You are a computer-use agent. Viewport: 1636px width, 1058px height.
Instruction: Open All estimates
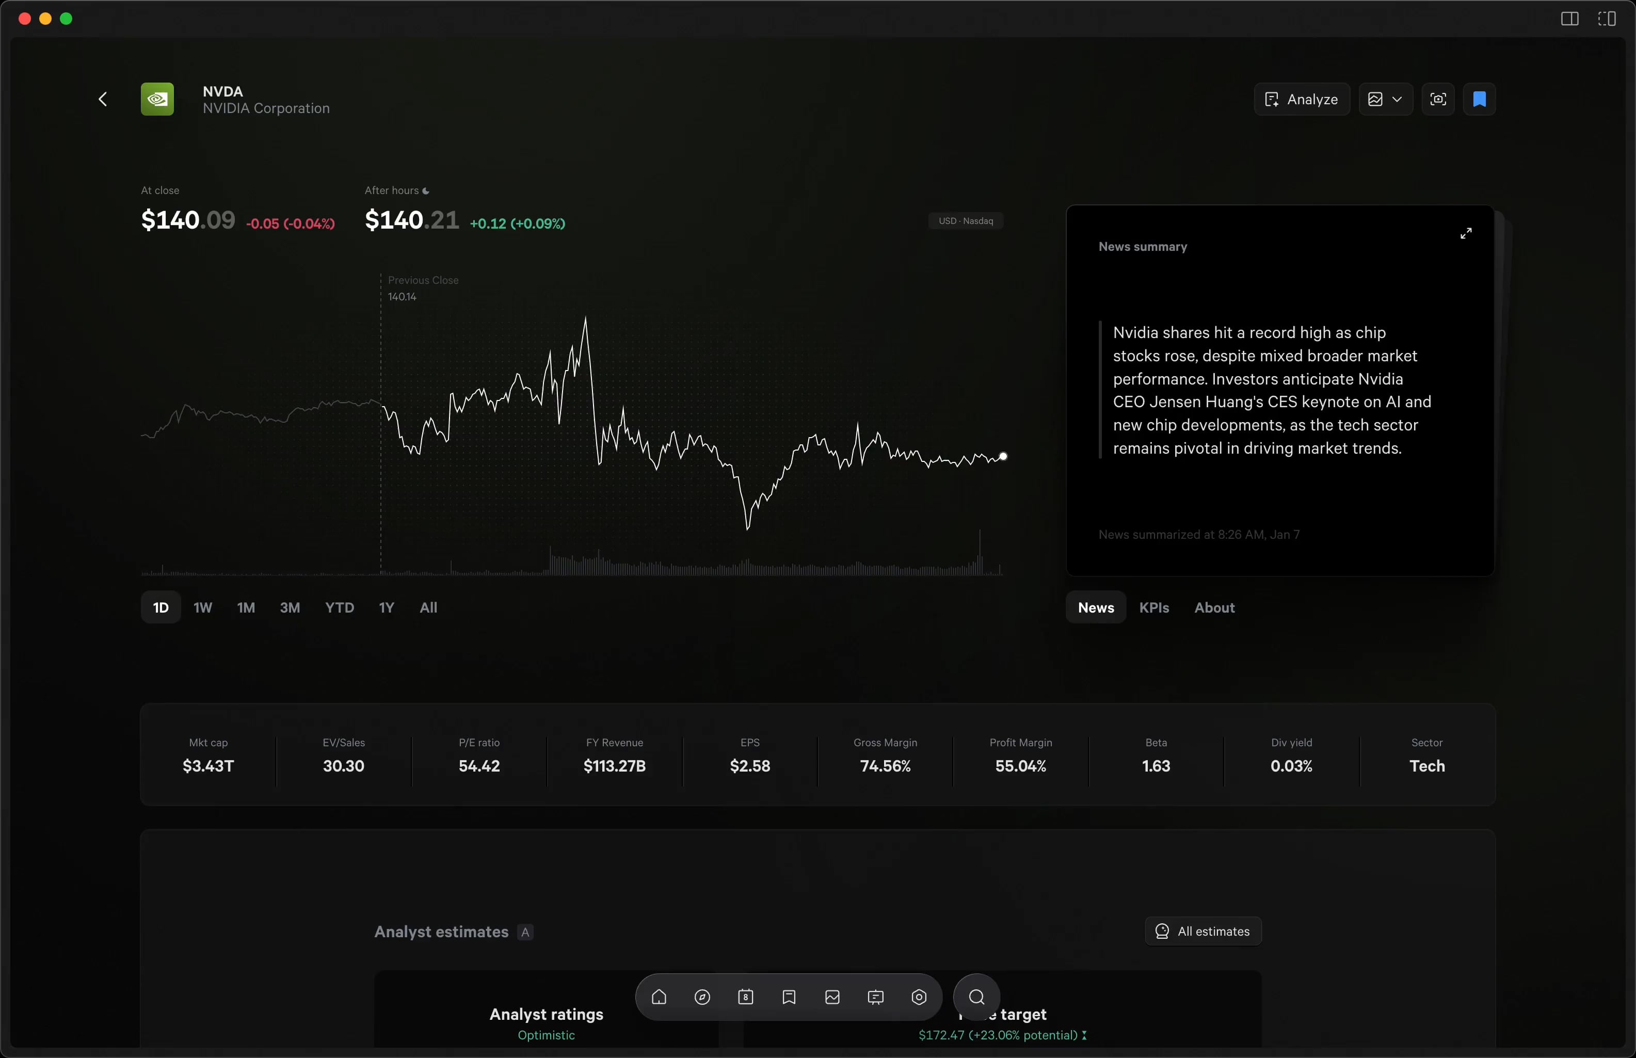point(1202,931)
